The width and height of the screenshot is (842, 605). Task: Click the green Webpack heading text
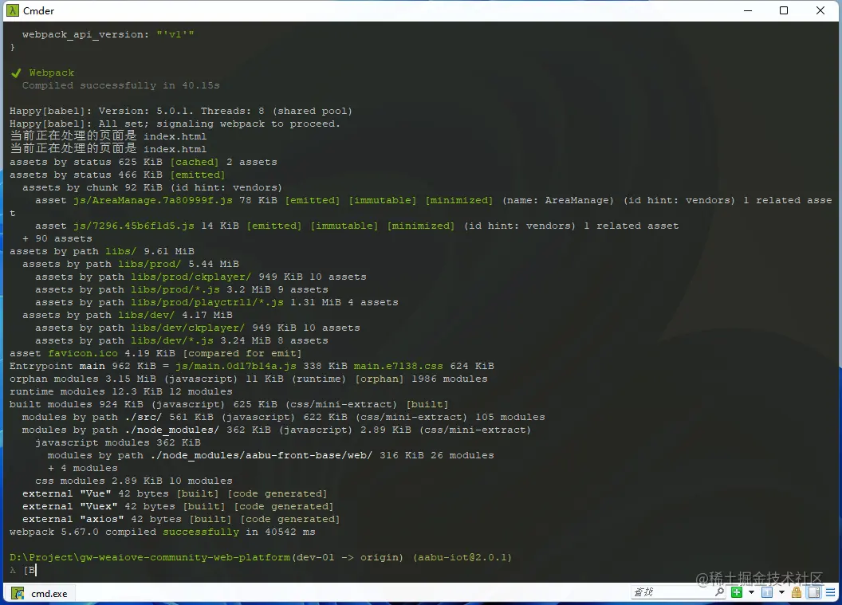[52, 73]
